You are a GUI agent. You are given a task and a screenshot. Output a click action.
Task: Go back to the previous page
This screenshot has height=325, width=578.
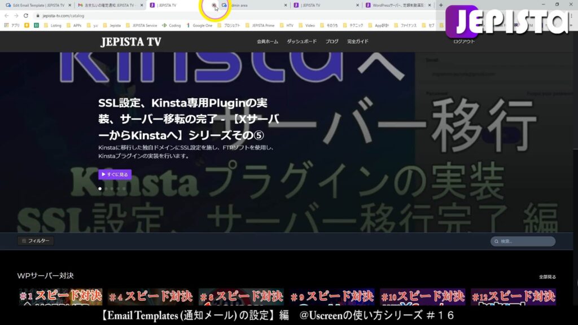click(7, 16)
